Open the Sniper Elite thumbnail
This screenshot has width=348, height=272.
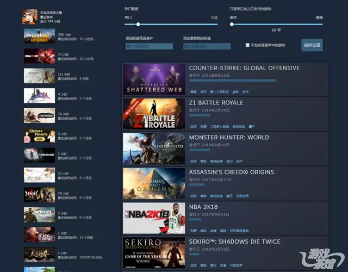(39, 215)
